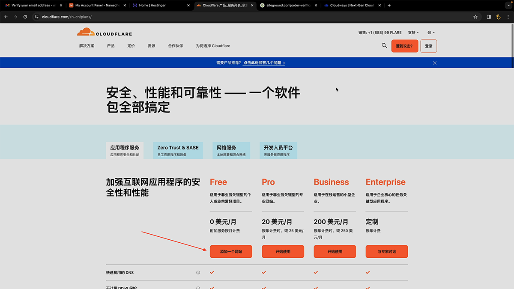Image resolution: width=514 pixels, height=289 pixels.
Task: Click the Cloudflare logo
Action: (105, 32)
